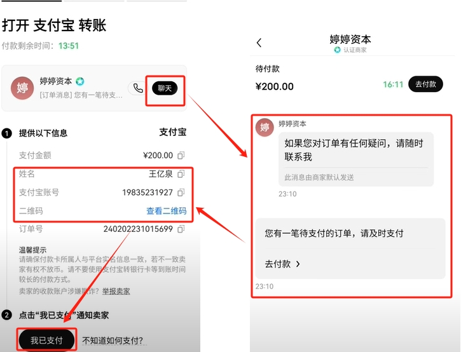
Task: Click the 温馨提示 heading
Action: [32, 250]
